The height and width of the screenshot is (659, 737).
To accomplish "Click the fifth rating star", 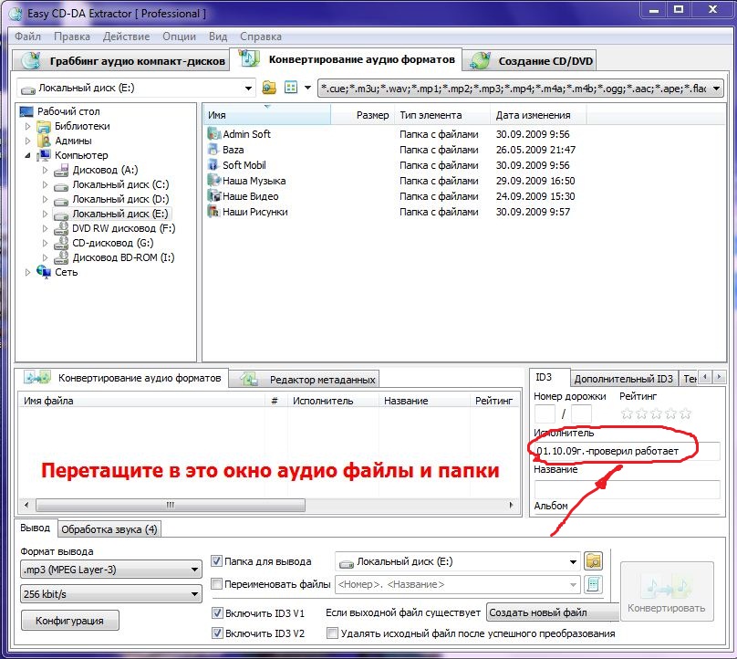I will (x=686, y=413).
